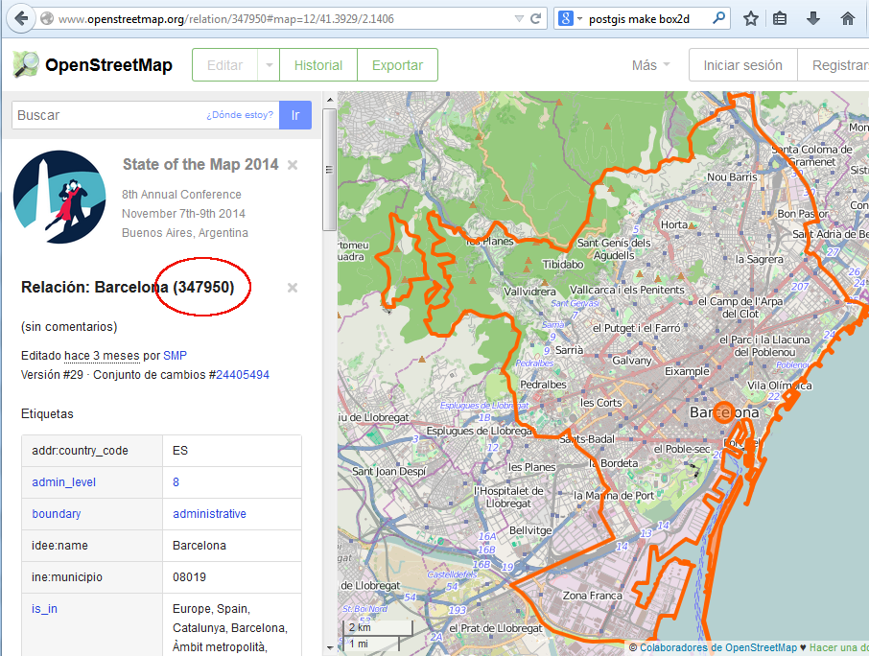Reload the page with refresh icon

pos(536,18)
